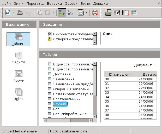
Task: Click Open Database Object icon
Action: point(108,13)
